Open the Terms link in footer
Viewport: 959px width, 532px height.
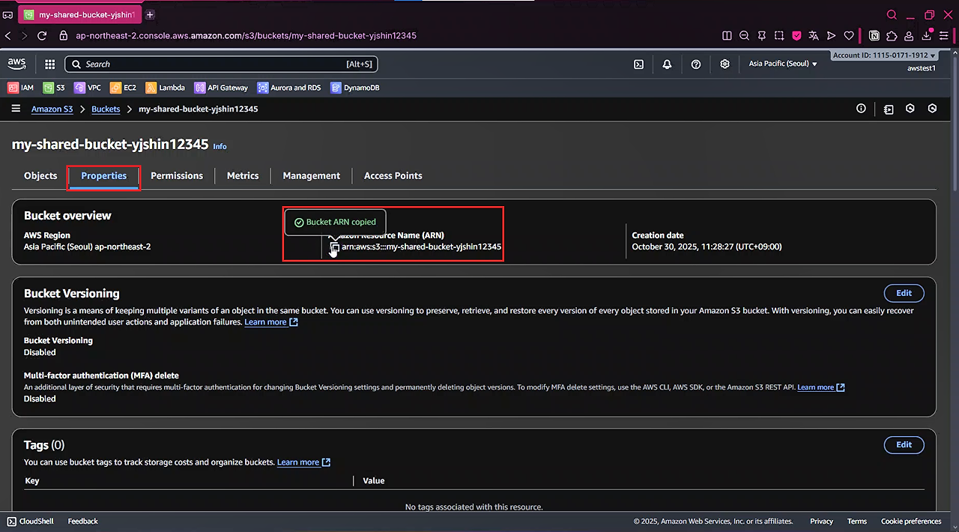857,522
